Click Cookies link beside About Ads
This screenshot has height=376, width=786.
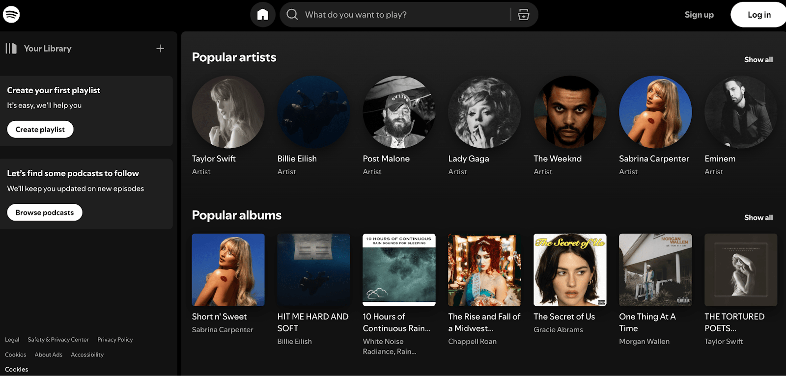(x=16, y=355)
